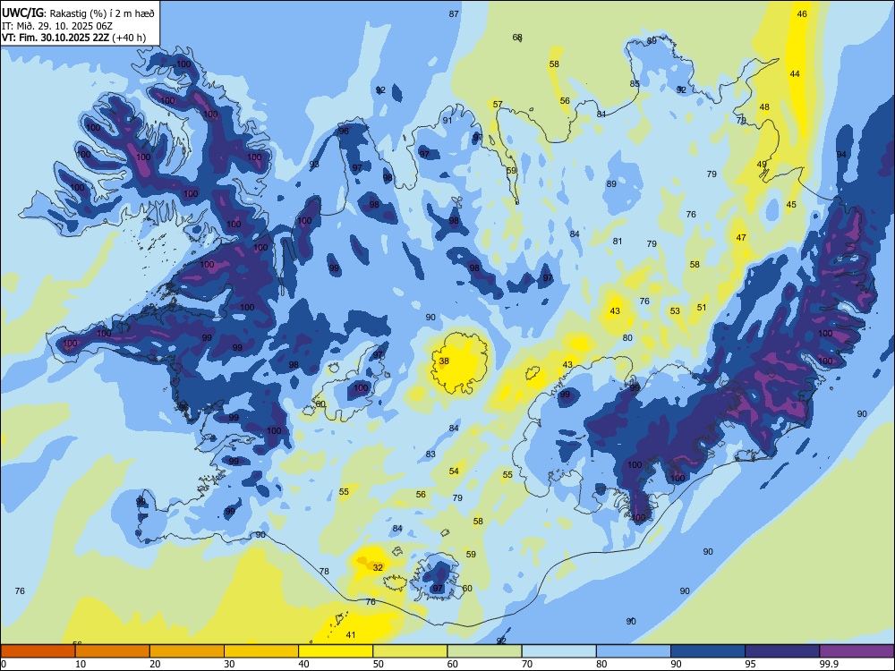Select the 95–99.9 indigo legend swatch
This screenshot has width=895, height=671.
click(782, 651)
